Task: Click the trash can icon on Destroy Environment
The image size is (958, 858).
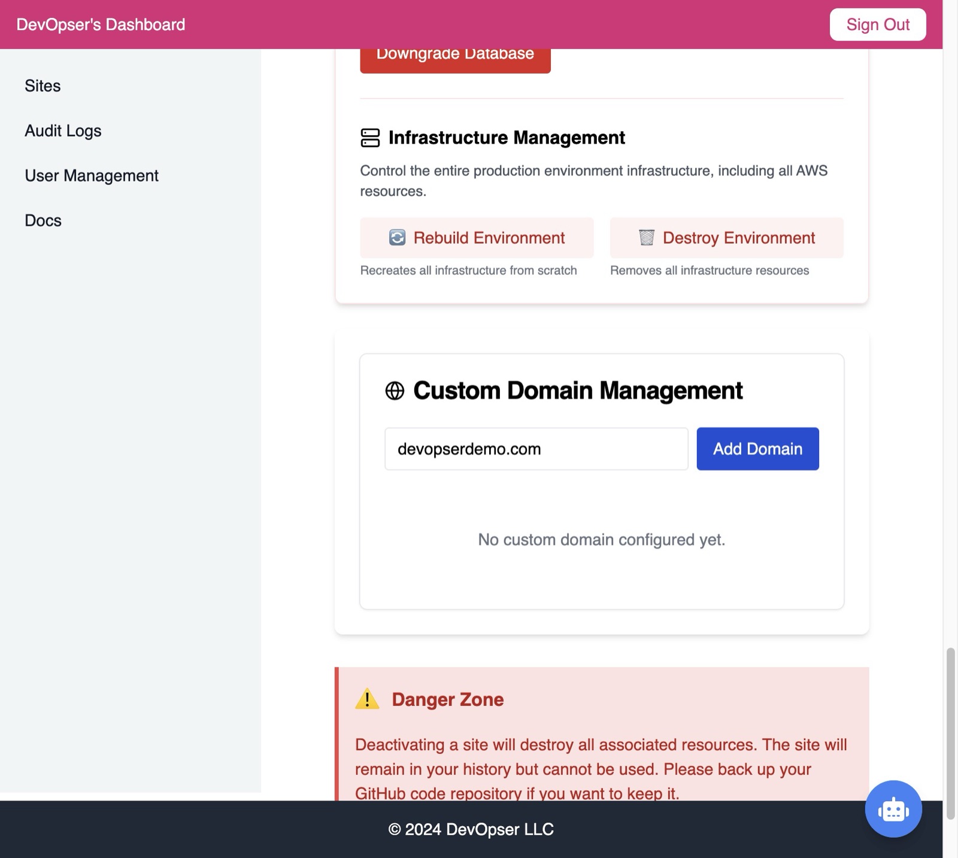Action: coord(646,238)
